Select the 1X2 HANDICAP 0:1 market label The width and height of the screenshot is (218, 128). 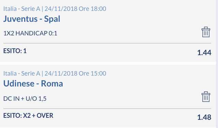click(30, 33)
